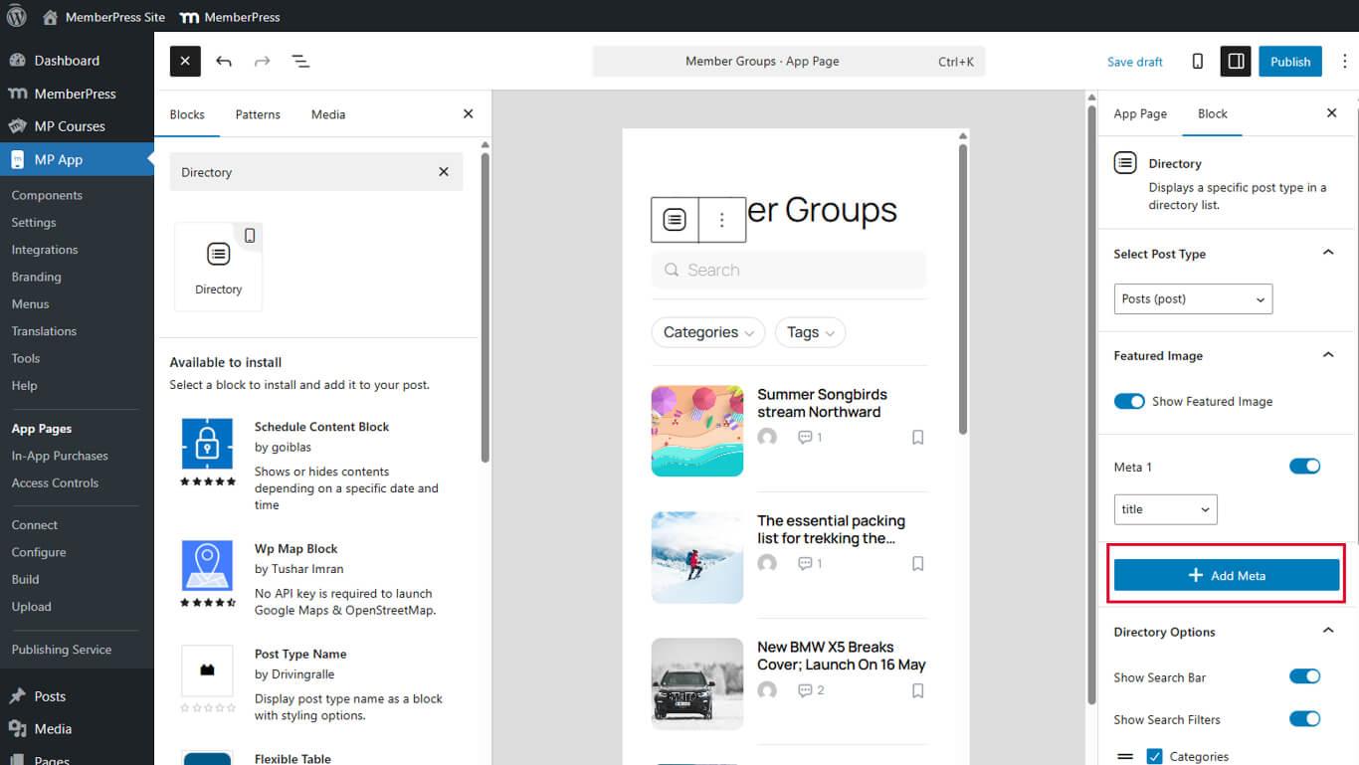
Task: Open the Document Overview list view icon
Action: [300, 61]
